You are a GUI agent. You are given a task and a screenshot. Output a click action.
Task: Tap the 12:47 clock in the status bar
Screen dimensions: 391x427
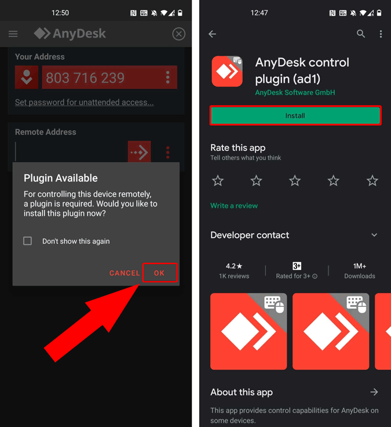(259, 13)
